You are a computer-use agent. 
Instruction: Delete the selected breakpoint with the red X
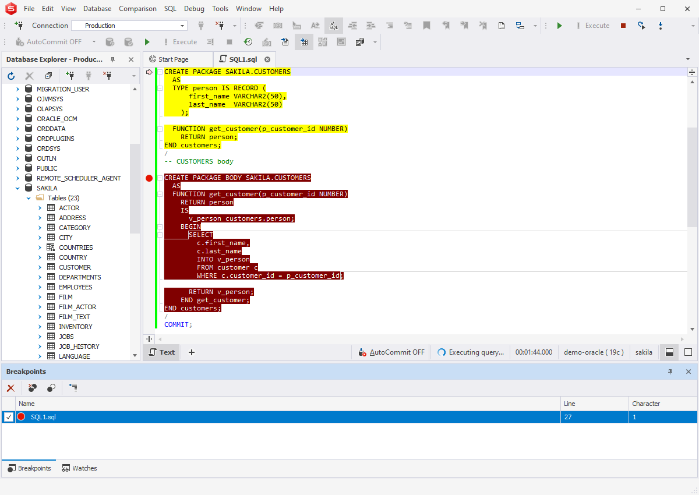tap(10, 387)
